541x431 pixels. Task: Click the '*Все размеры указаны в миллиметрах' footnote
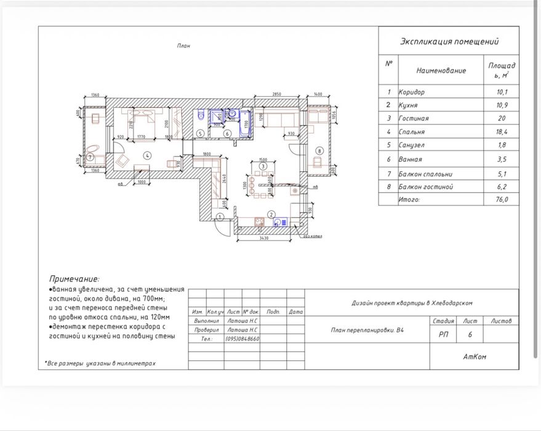(x=100, y=363)
